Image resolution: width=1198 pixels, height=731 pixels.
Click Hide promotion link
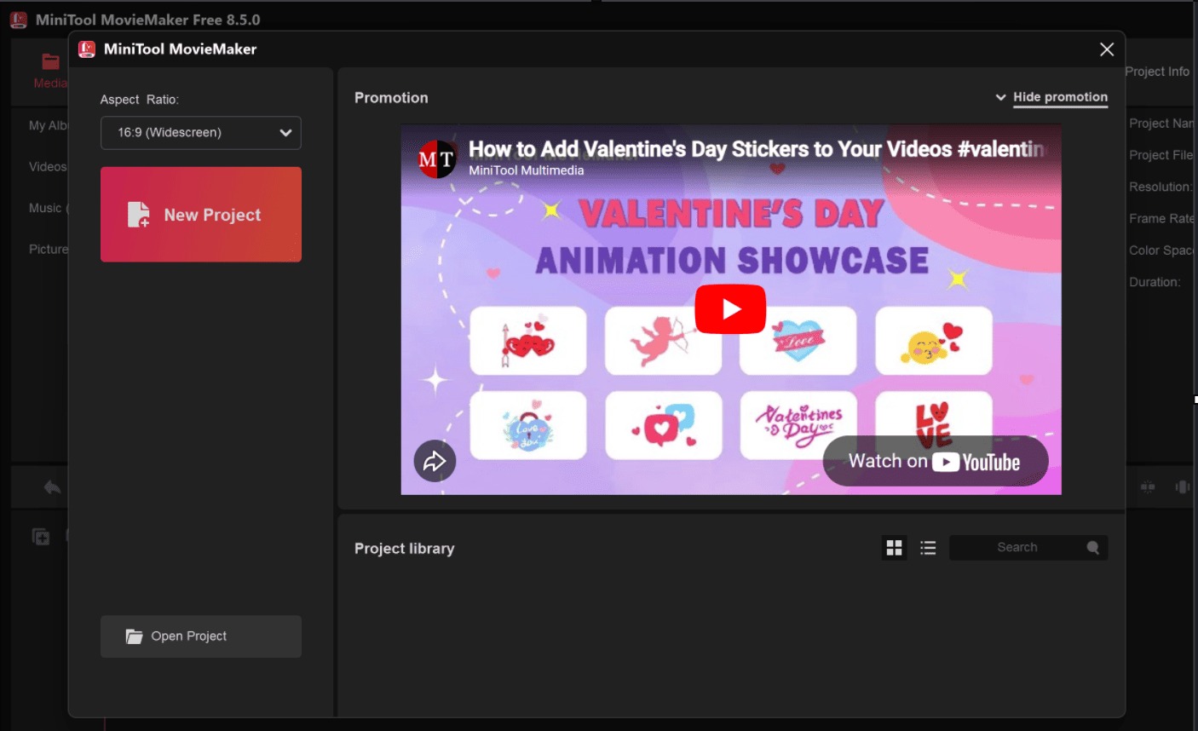point(1060,97)
